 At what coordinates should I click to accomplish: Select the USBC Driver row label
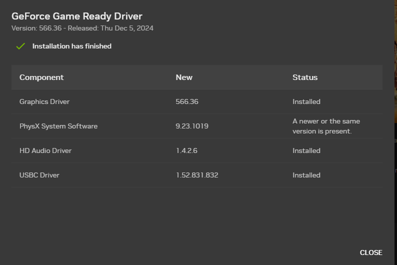[39, 175]
